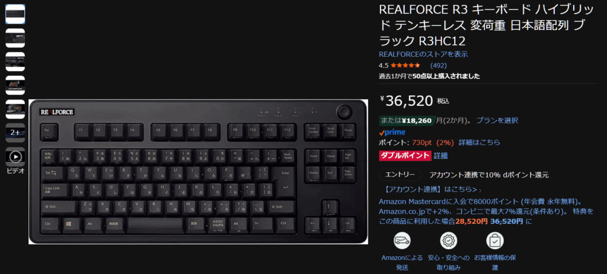The image size is (607, 274).
Task: Click the main keyboard product image
Action: [x=198, y=172]
